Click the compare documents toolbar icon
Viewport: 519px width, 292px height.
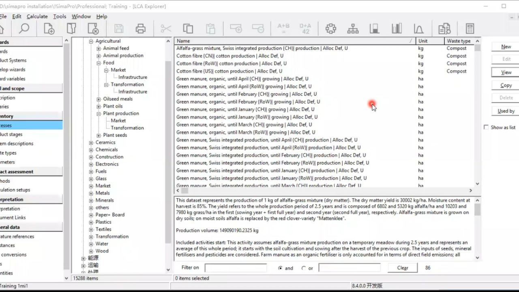[444, 28]
